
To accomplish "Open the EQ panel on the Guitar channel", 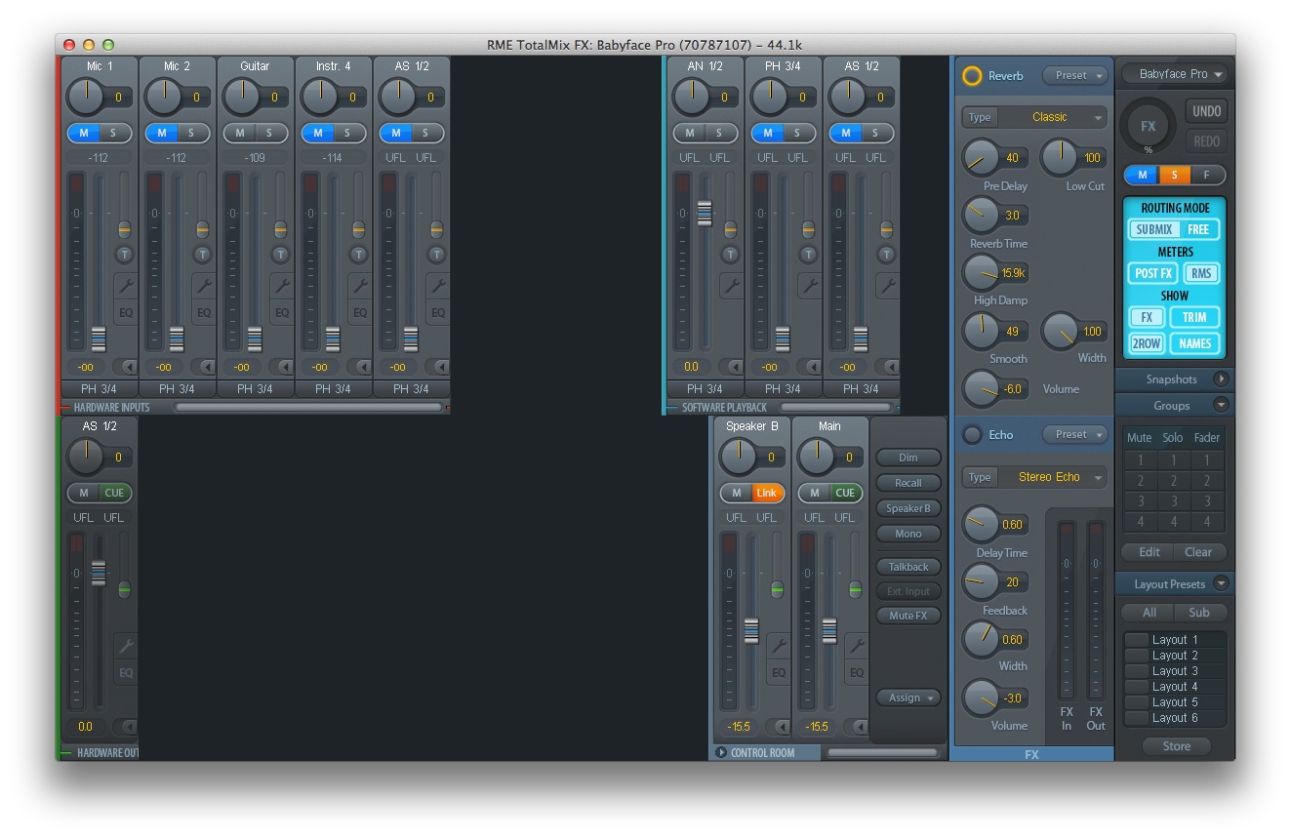I will tap(281, 312).
